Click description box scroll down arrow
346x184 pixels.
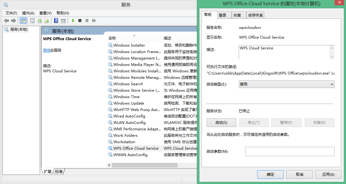pyautogui.click(x=332, y=56)
